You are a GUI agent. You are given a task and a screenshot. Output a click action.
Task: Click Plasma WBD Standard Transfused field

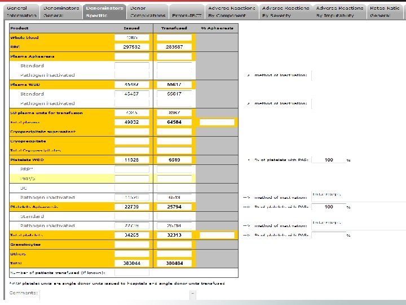[174, 94]
